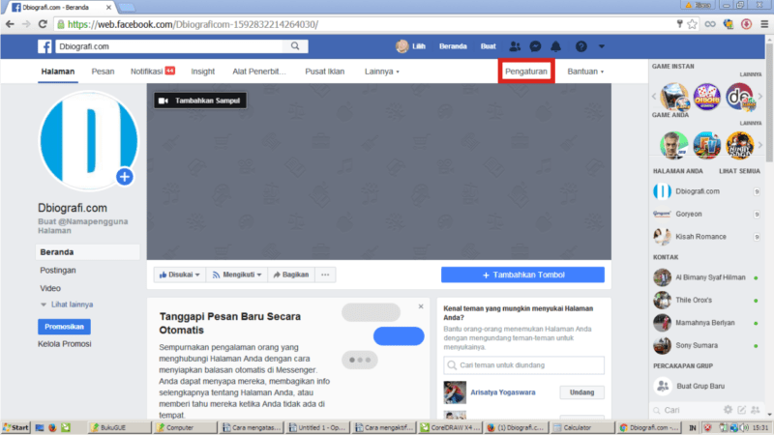The height and width of the screenshot is (435, 774).
Task: Click Cari teman untuk diundang field
Action: coord(523,365)
